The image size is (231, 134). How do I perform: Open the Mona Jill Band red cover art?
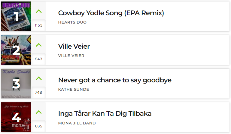pos(16,117)
